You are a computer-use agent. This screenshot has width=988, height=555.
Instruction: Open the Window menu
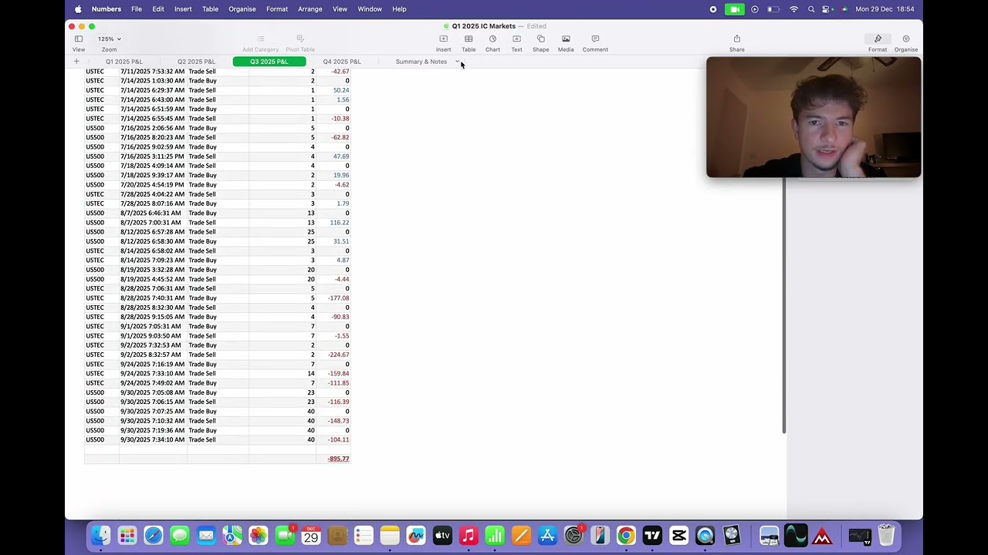370,9
